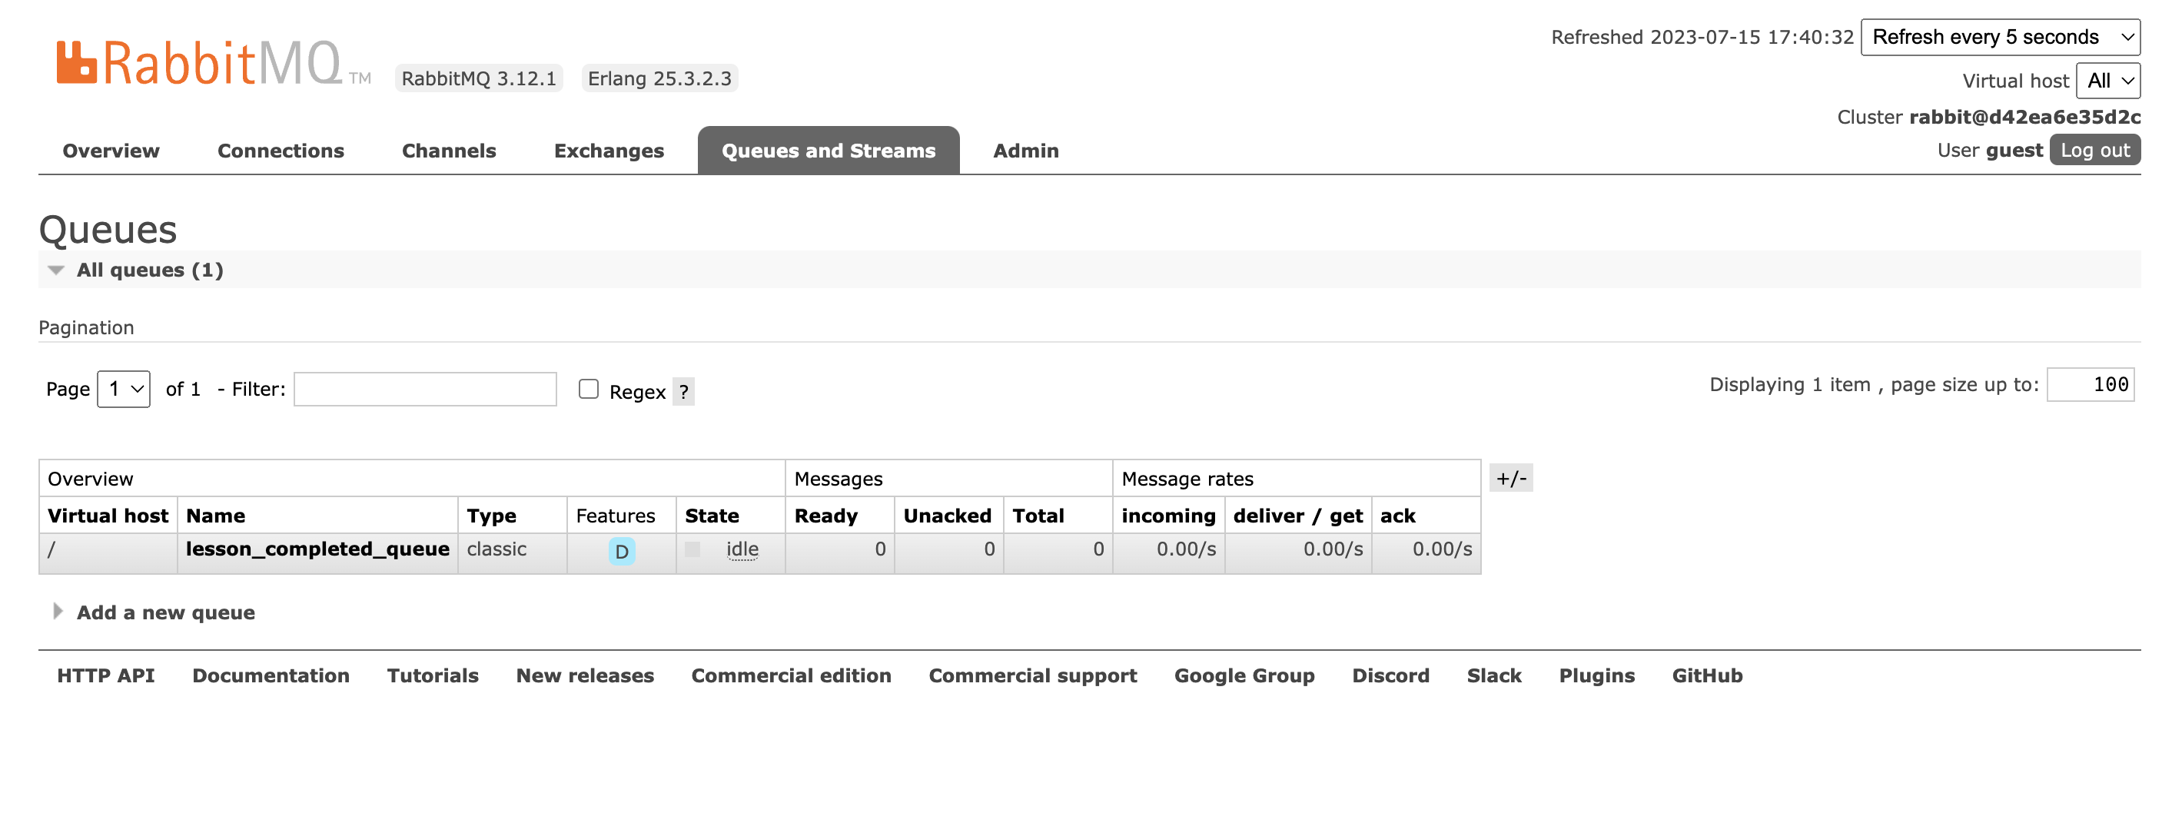Sort by Ready column header

826,516
